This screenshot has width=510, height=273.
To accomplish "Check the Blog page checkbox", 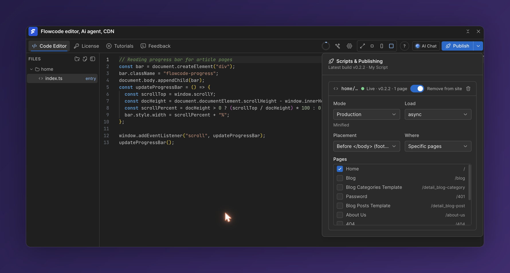I will pyautogui.click(x=340, y=178).
